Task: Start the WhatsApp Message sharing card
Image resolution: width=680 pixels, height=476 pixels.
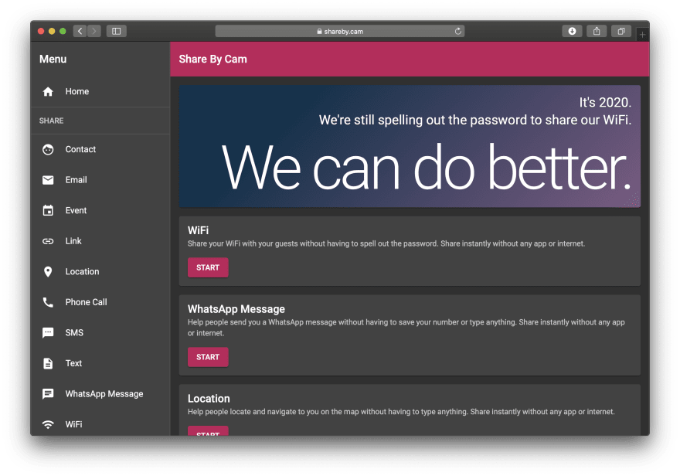Action: [208, 357]
